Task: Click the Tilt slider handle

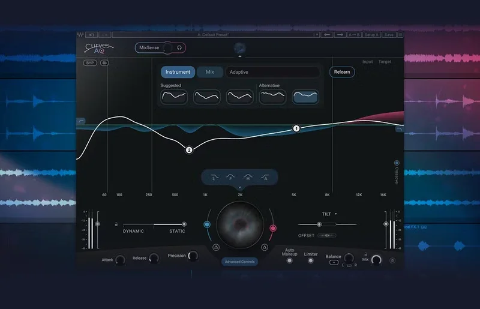Action: pos(319,224)
